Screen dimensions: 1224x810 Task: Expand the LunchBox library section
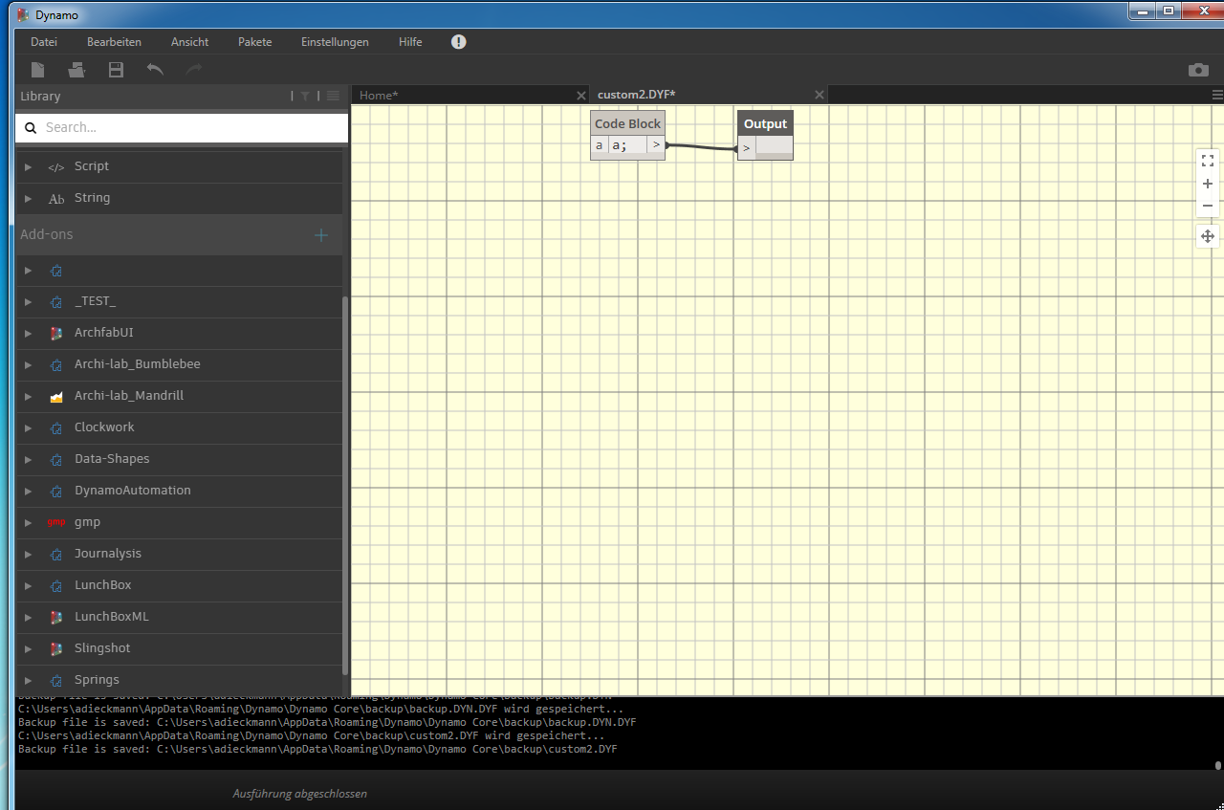(28, 585)
